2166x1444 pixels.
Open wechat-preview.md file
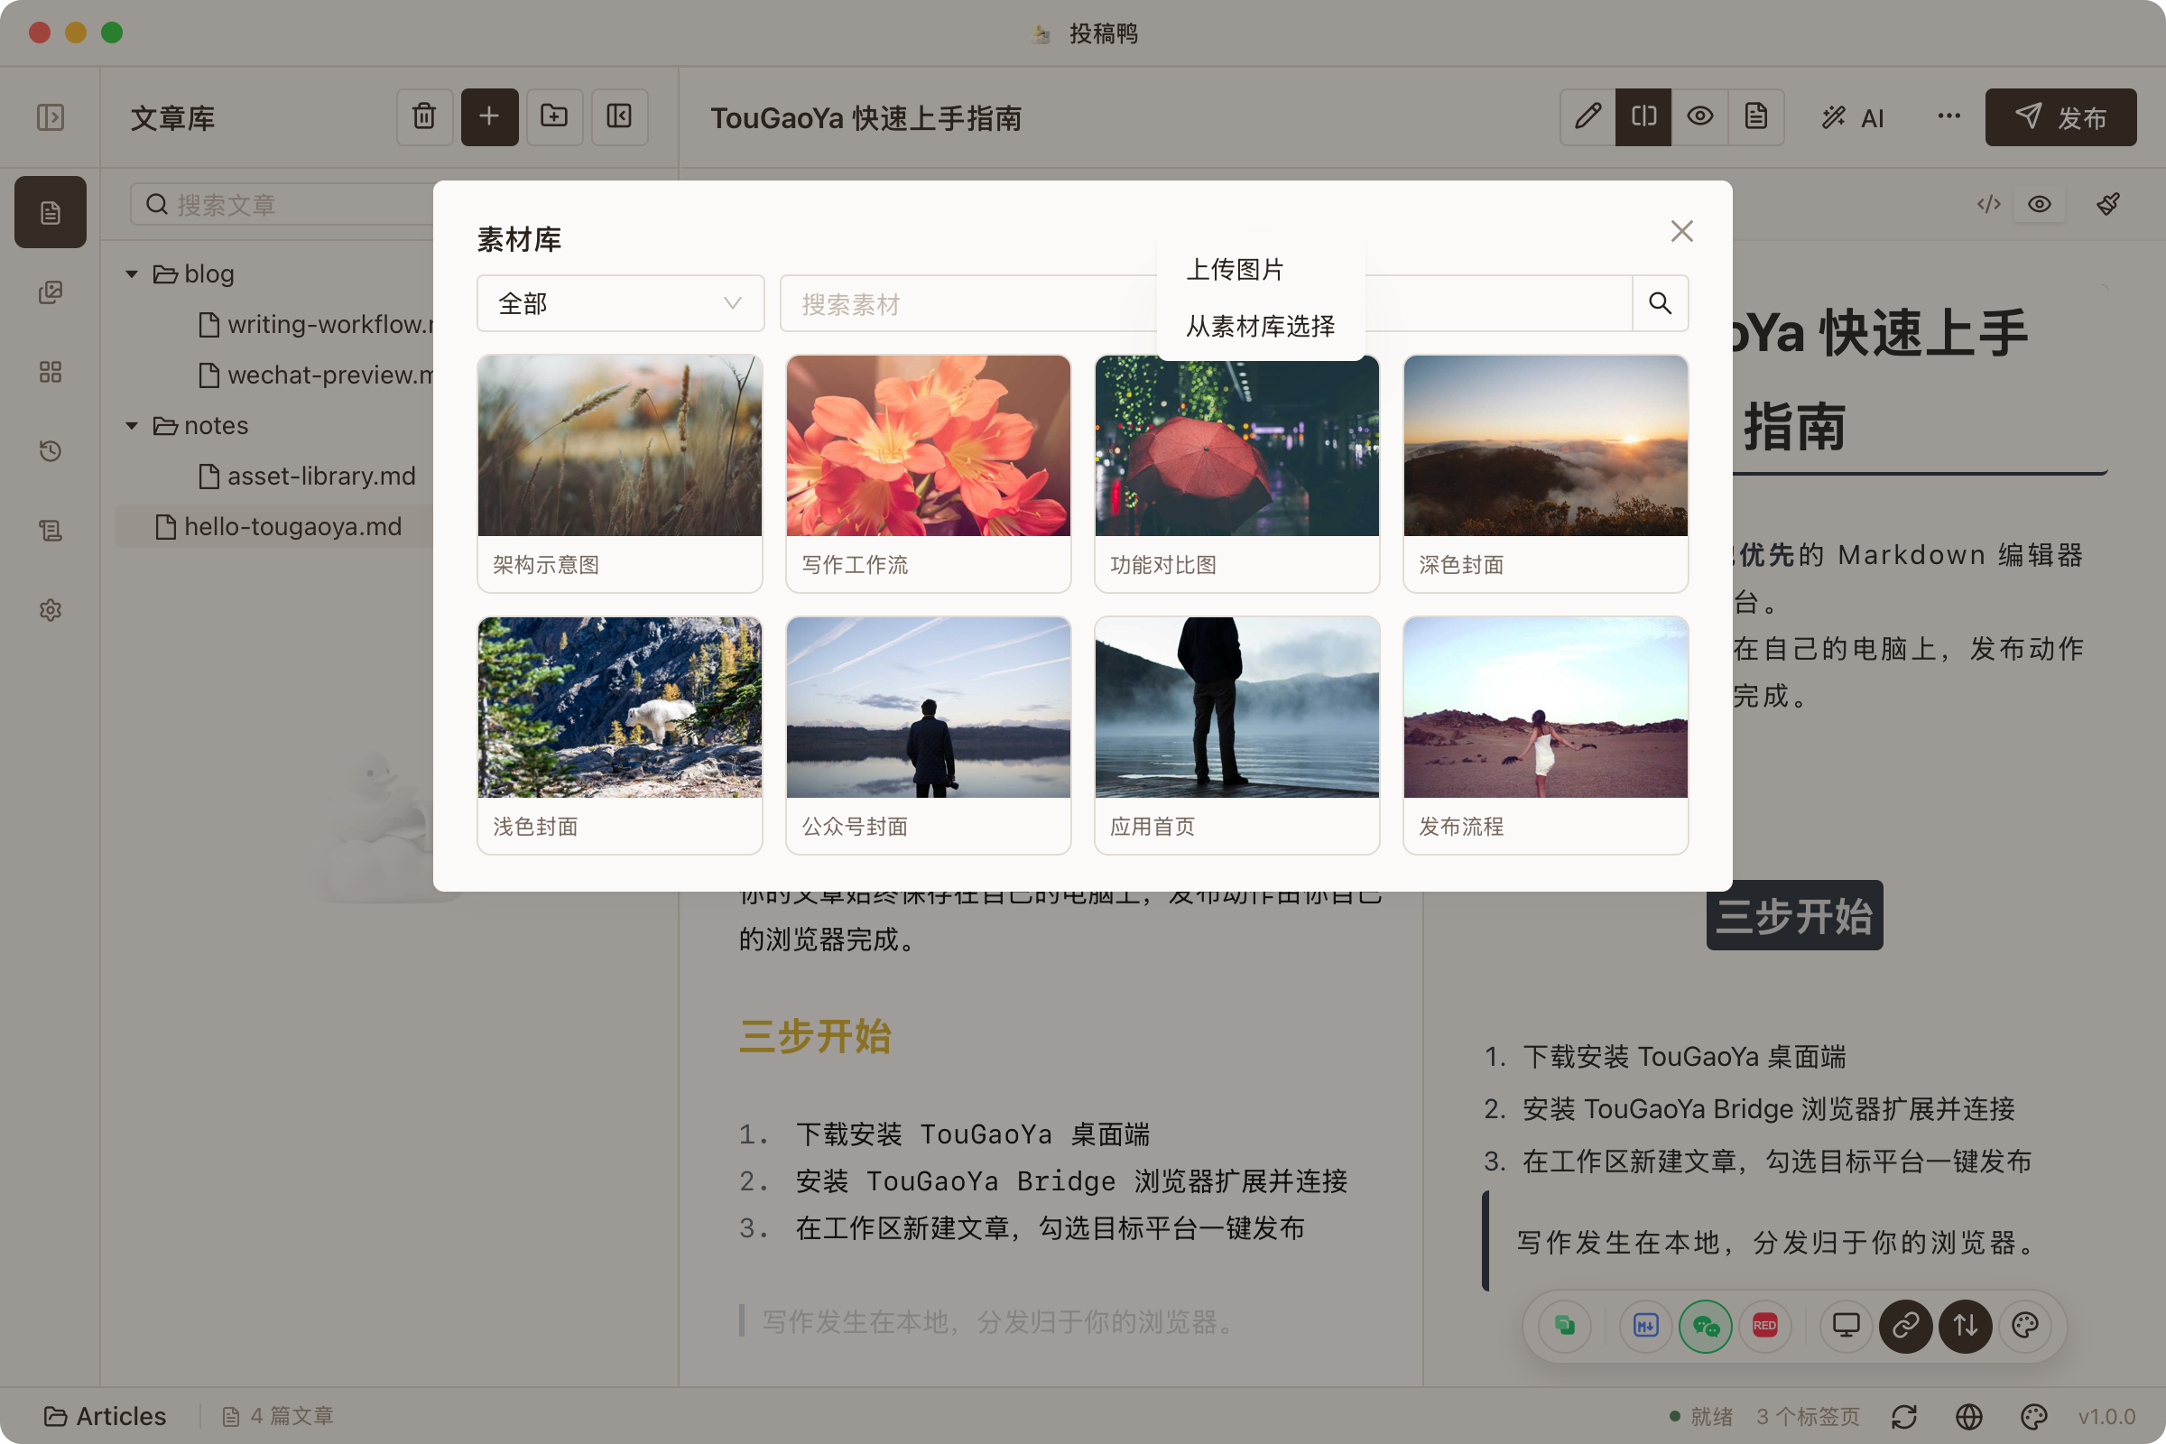click(x=315, y=375)
